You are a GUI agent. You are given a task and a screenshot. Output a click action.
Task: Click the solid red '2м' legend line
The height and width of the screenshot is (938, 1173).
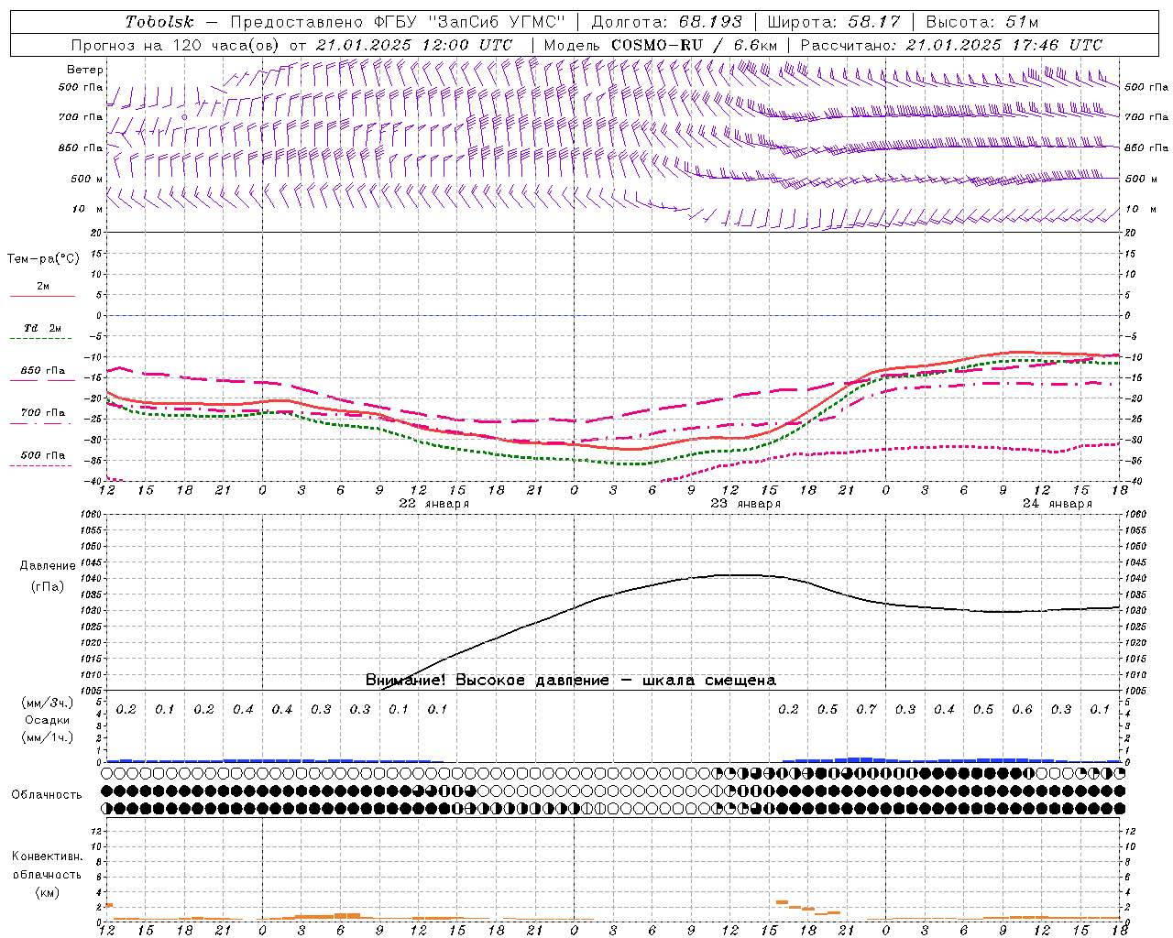42,296
